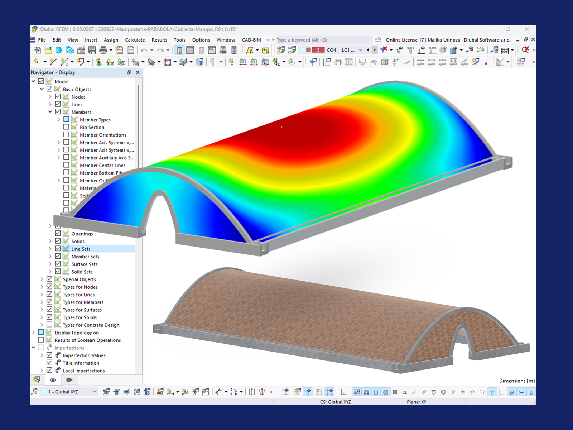Click the coordinate system icon beside Global XYZ
This screenshot has height=430, width=573.
34,392
